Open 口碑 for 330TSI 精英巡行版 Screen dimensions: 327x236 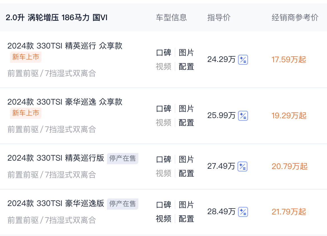pos(163,159)
